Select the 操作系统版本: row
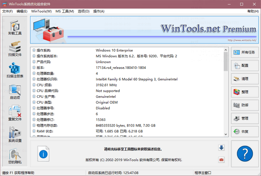The image size is (261, 176). (127, 56)
